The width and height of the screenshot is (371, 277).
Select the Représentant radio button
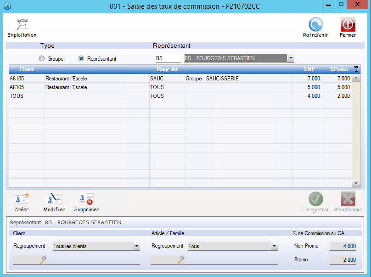tap(81, 59)
